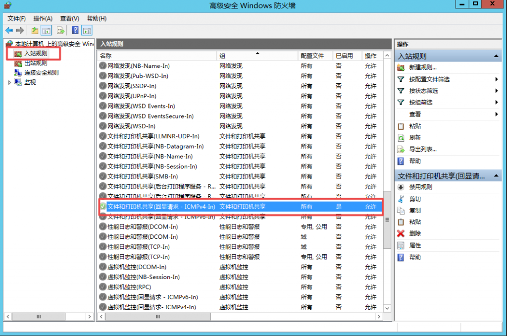The image size is (507, 336).
Task: Toggle the Show/Hide Action Pane icon
Action: pyautogui.click(x=87, y=30)
